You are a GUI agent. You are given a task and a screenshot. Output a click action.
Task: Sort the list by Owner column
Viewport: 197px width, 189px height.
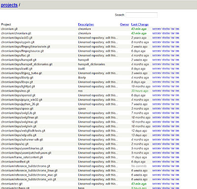(x=124, y=25)
